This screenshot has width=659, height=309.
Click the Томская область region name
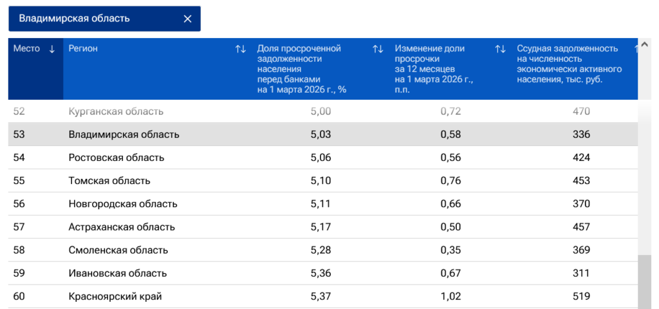click(109, 181)
